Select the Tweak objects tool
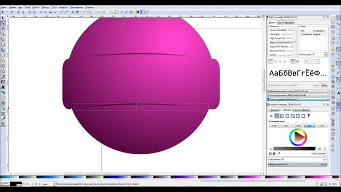Screen dimensions: 341x192 pos(3,28)
